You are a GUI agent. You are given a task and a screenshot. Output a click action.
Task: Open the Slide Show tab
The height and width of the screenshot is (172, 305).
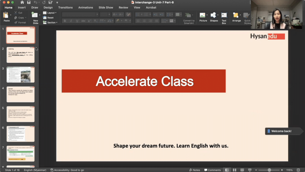tap(106, 7)
